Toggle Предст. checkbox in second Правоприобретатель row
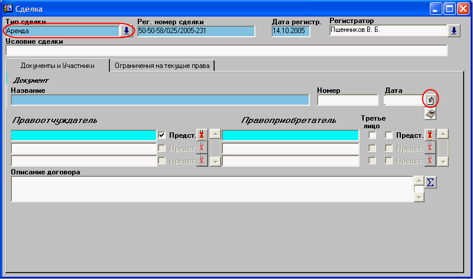 tap(389, 148)
